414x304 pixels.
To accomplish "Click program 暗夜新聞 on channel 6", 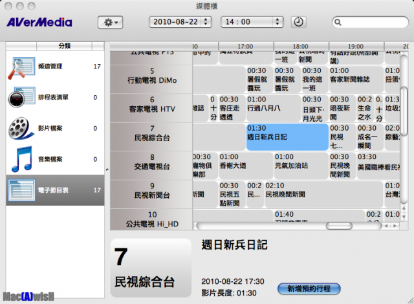I will click(342, 107).
